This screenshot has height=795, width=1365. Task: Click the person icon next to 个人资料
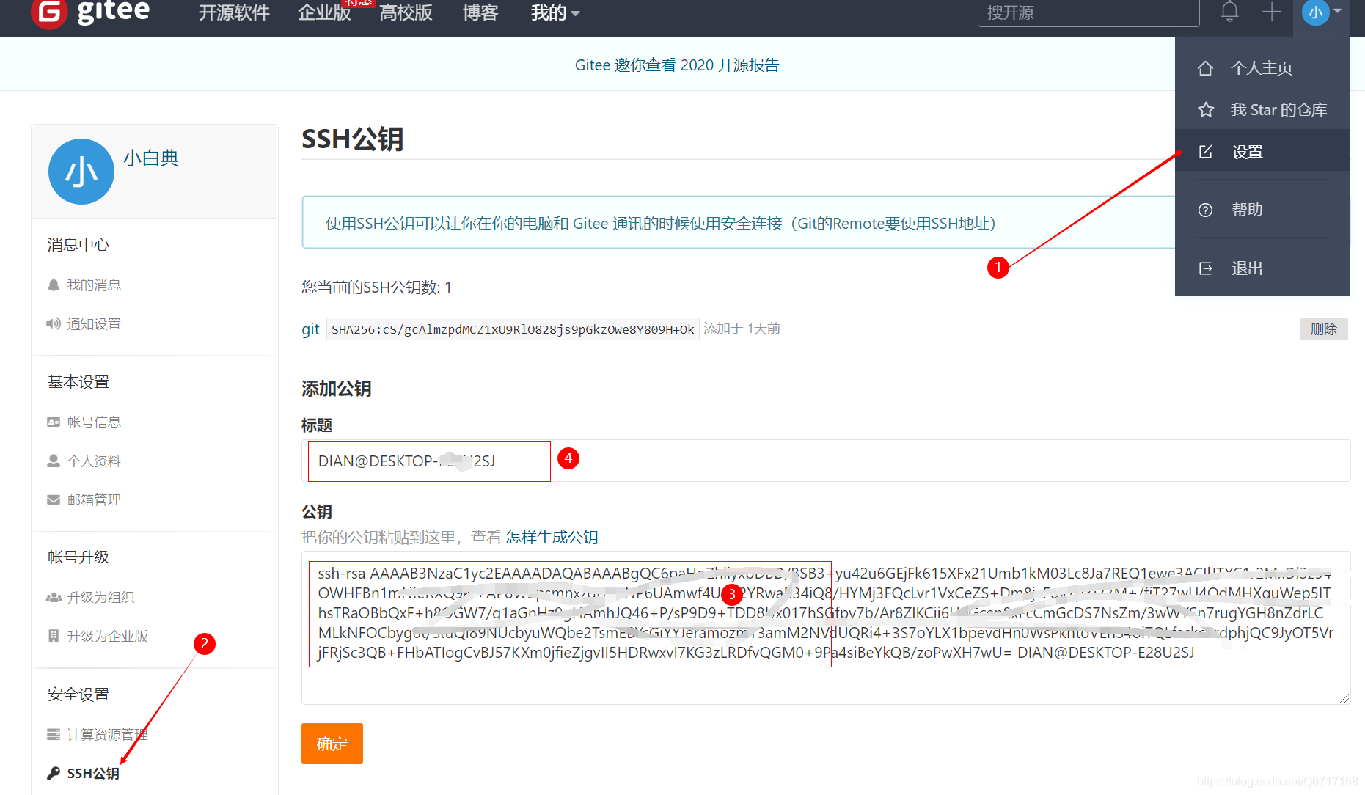(x=54, y=461)
